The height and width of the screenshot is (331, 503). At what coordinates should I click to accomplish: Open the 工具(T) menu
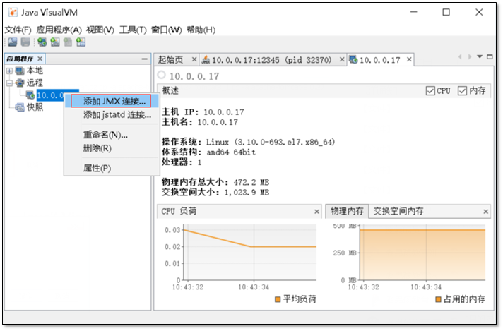click(133, 30)
